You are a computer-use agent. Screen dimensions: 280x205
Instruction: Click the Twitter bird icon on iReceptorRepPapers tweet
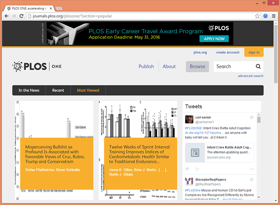[252, 179]
